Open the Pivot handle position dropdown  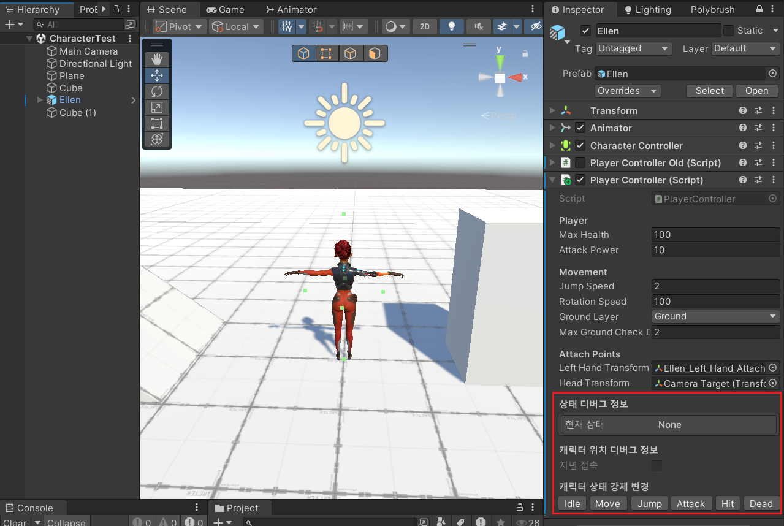coord(178,26)
